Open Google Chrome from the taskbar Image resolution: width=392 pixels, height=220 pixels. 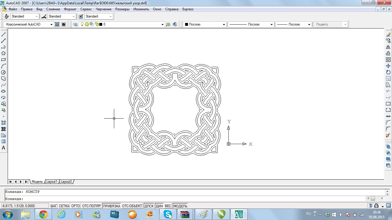[x=43, y=214]
